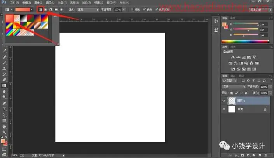The width and height of the screenshot is (274, 158).
Task: Click the R value field showing 254
Action: (x=264, y=24)
